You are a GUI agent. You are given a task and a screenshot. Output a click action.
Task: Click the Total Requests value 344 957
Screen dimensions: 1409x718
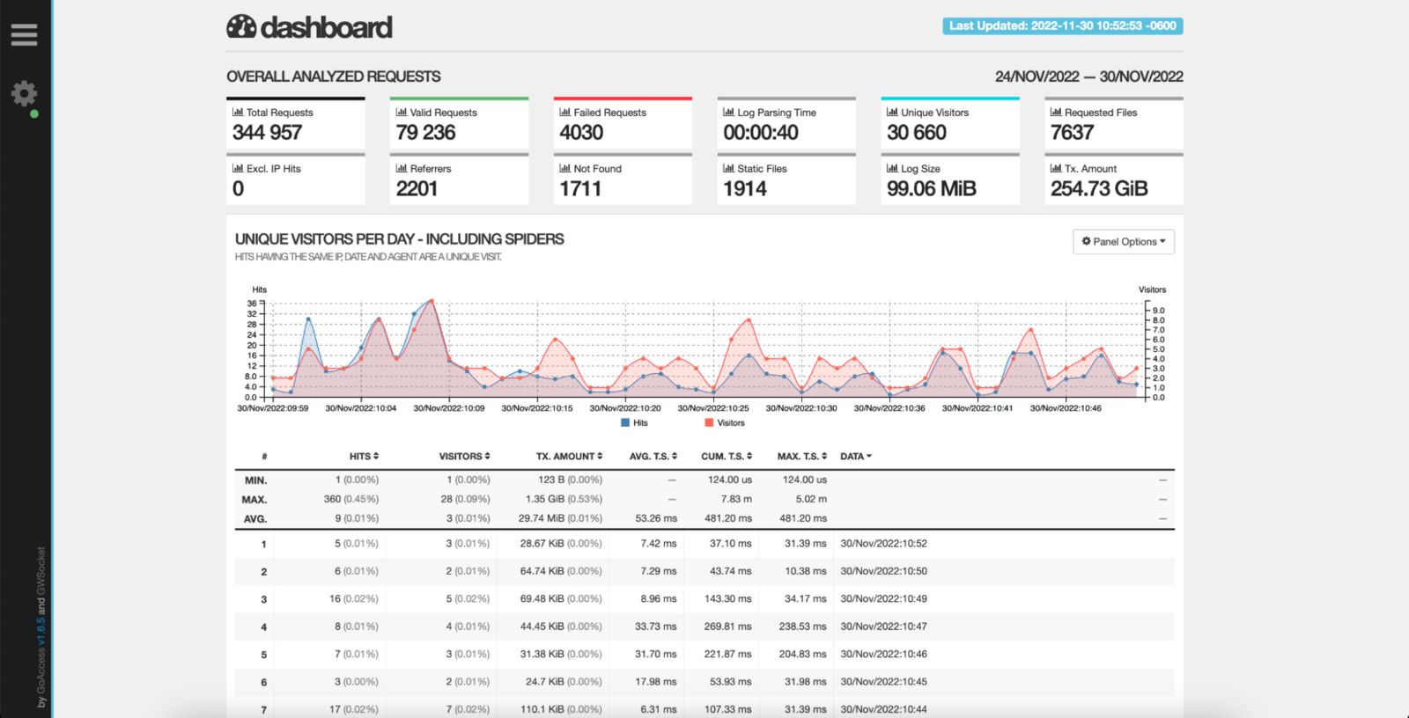pos(267,133)
